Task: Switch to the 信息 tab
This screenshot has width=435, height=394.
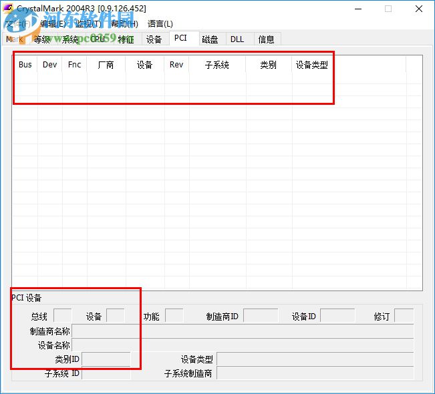Action: (267, 39)
